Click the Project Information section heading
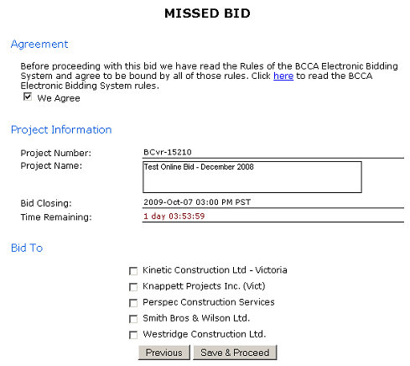This screenshot has width=410, height=366. pyautogui.click(x=61, y=130)
